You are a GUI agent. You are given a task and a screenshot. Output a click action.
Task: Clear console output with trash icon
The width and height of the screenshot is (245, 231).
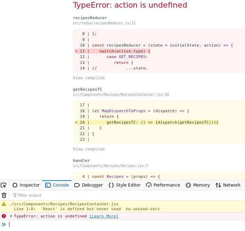[x=4, y=195]
